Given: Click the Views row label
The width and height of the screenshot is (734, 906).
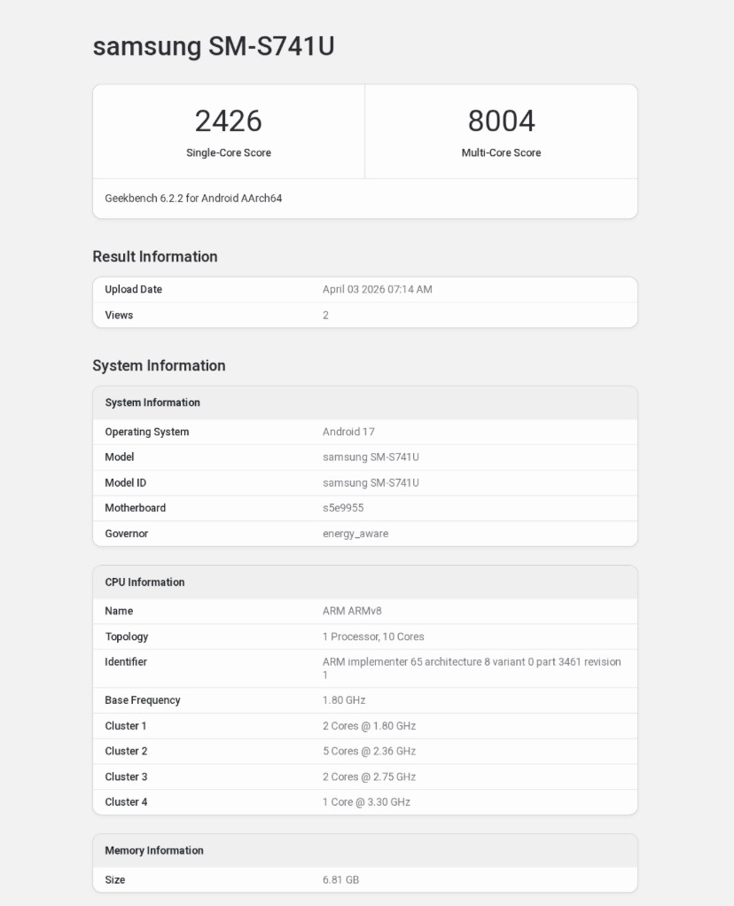Looking at the screenshot, I should click(119, 316).
